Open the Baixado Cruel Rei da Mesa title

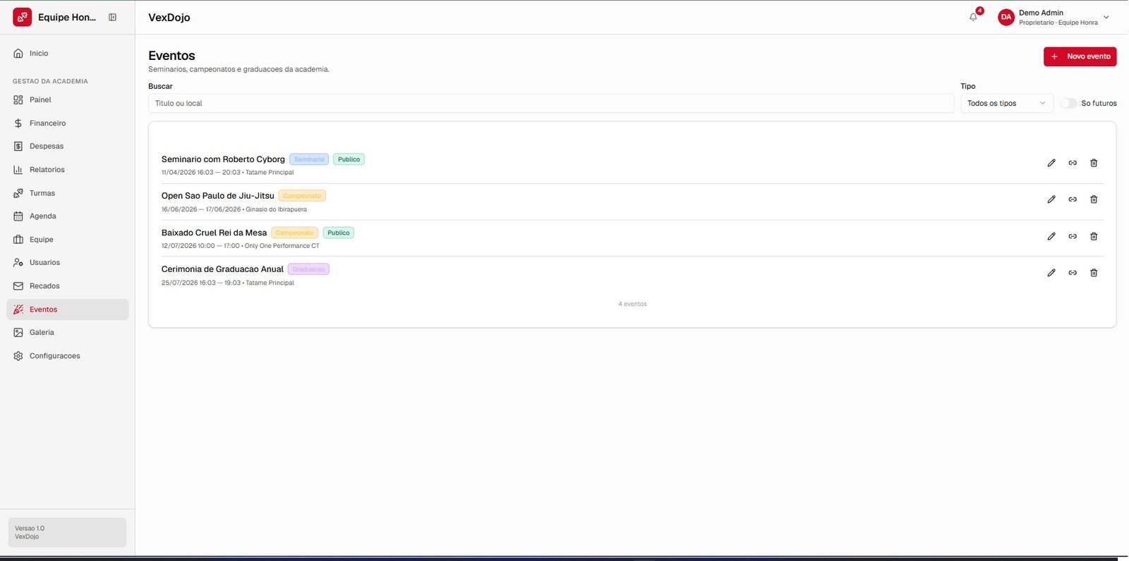(214, 233)
